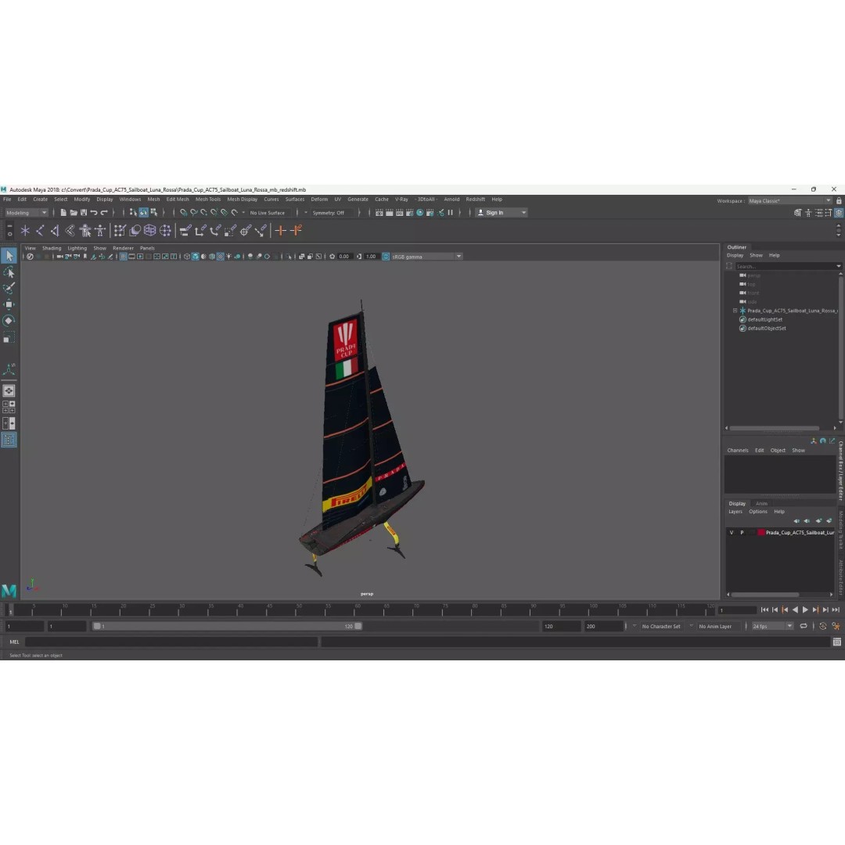The height and width of the screenshot is (845, 845).
Task: Toggle smooth shade all cube icon
Action: pyautogui.click(x=195, y=257)
